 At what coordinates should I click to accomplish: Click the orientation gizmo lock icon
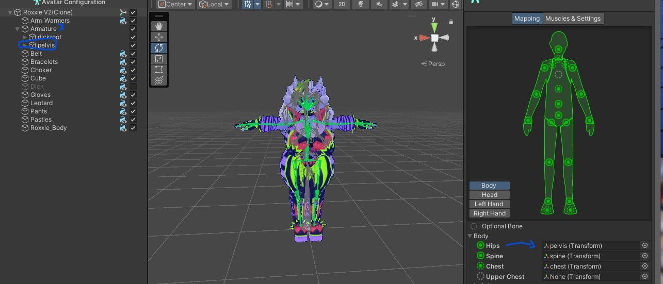pyautogui.click(x=451, y=22)
